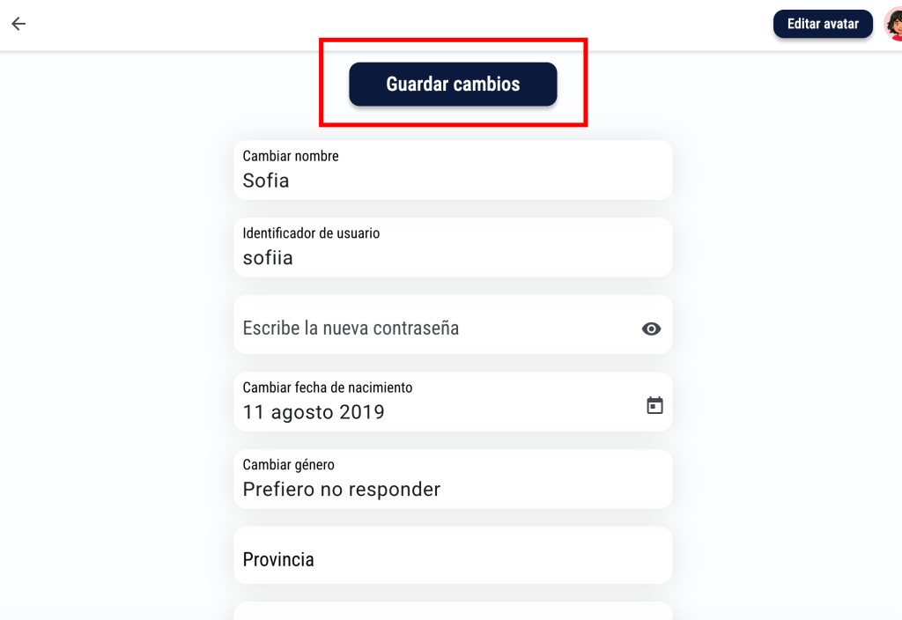The image size is (902, 620).
Task: Click the partially visible field below Provincia
Action: [453, 611]
